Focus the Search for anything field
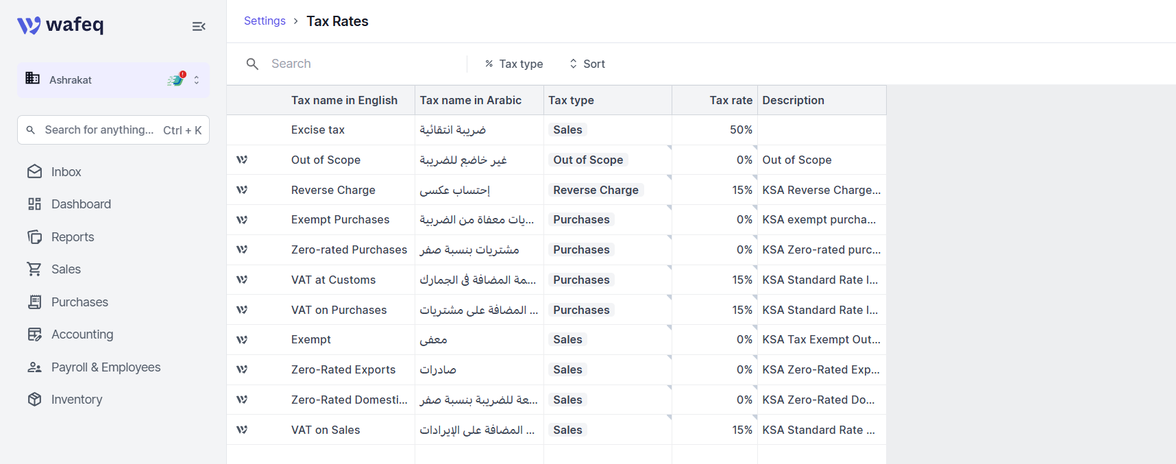The height and width of the screenshot is (464, 1176). [114, 130]
